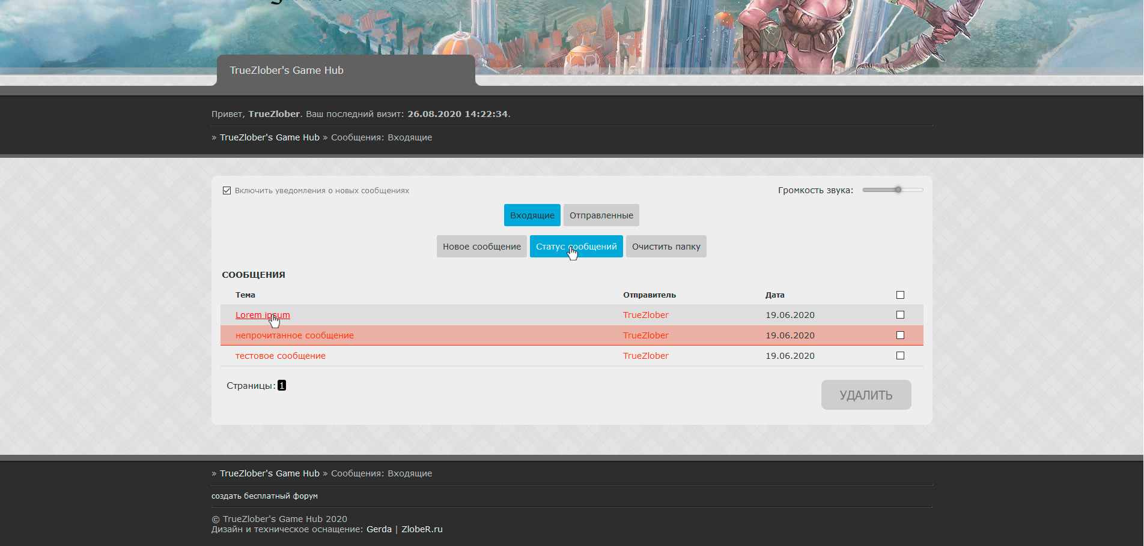Check the select-all checkbox in header row
The height and width of the screenshot is (546, 1144).
900,295
